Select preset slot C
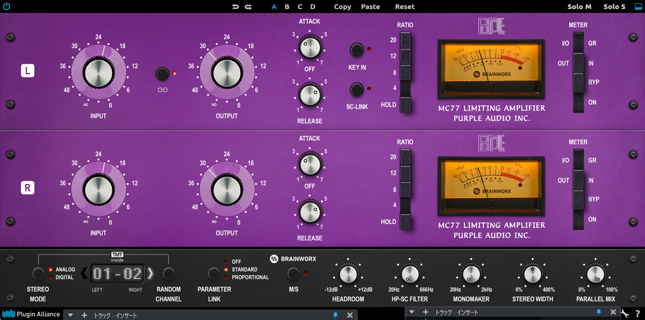Screen dimensions: 645x320 300,7
